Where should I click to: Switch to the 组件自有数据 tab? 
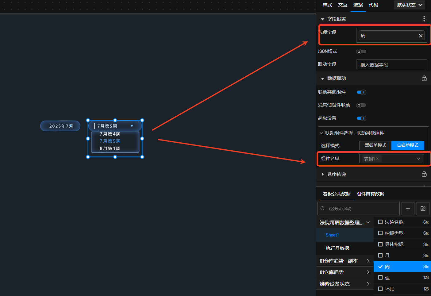(x=370, y=194)
